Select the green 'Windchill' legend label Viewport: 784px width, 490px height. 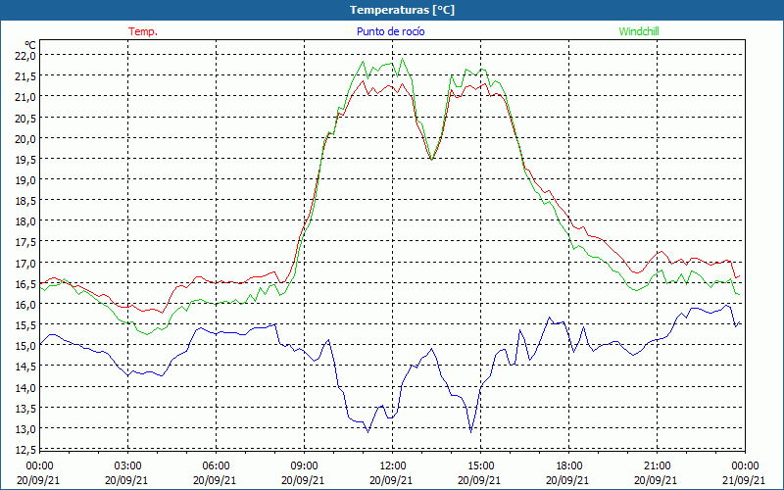639,31
